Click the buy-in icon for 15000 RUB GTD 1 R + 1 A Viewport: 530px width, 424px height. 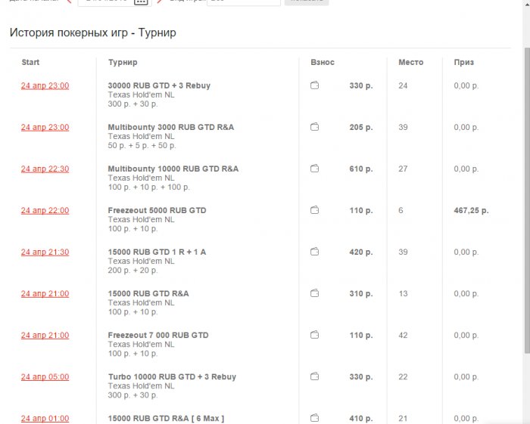315,252
